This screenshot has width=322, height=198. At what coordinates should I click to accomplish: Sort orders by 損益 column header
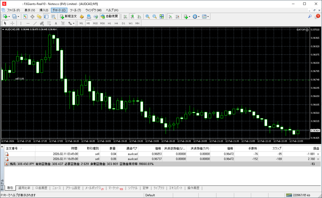[316, 148]
